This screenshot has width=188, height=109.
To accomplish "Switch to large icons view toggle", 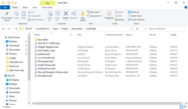I will pos(185,107).
